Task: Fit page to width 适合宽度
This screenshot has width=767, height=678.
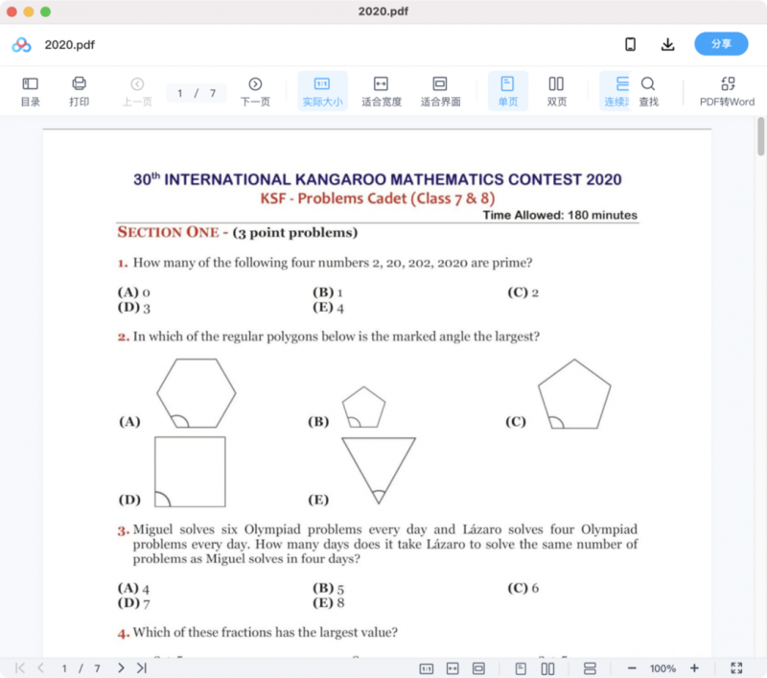Action: point(381,91)
